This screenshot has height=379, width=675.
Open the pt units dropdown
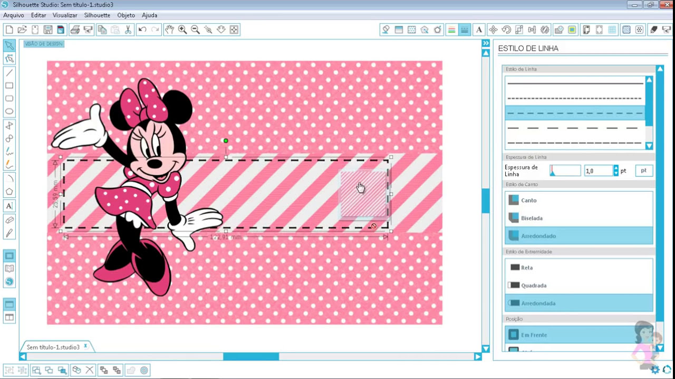click(x=644, y=171)
